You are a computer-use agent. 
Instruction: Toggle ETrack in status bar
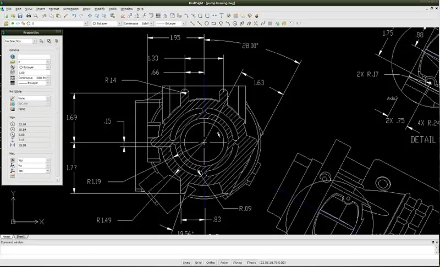point(251,263)
